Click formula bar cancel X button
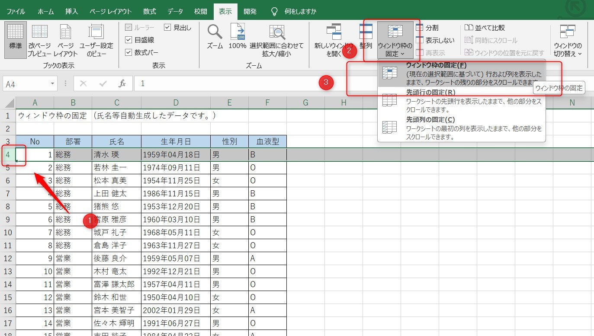The height and width of the screenshot is (336, 594). (83, 83)
